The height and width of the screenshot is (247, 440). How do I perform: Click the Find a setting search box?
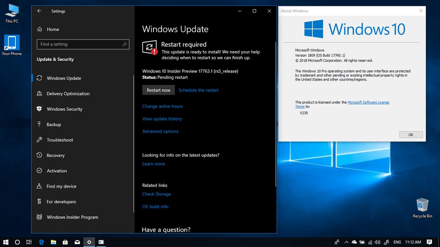click(x=83, y=44)
